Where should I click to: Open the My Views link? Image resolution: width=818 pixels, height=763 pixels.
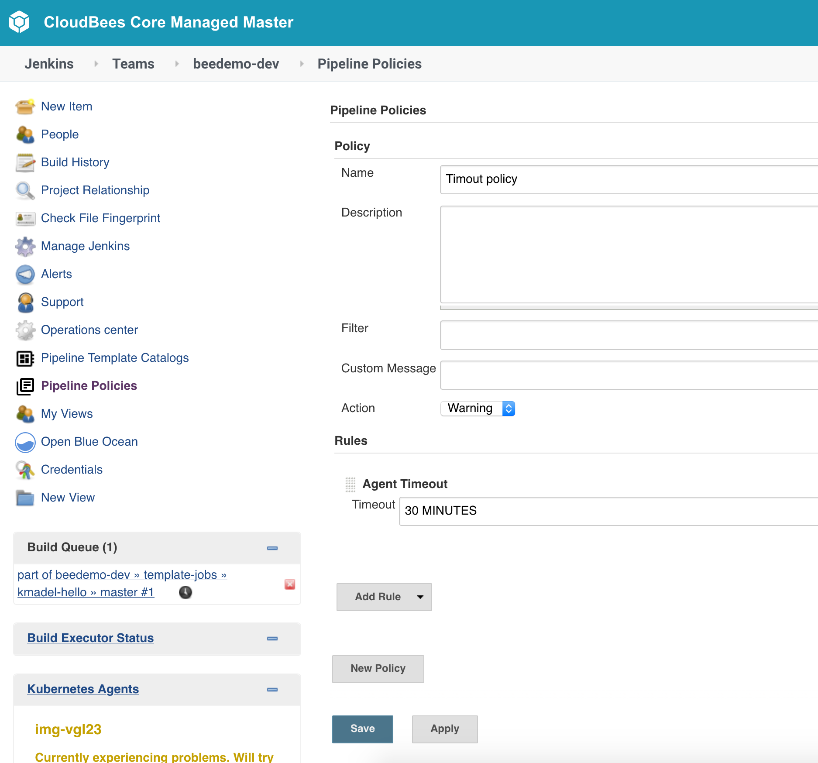[67, 414]
